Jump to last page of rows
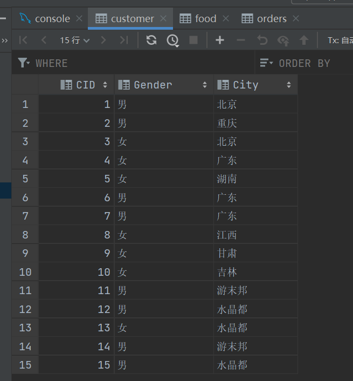Viewport: 353px width, 381px height. tap(124, 40)
